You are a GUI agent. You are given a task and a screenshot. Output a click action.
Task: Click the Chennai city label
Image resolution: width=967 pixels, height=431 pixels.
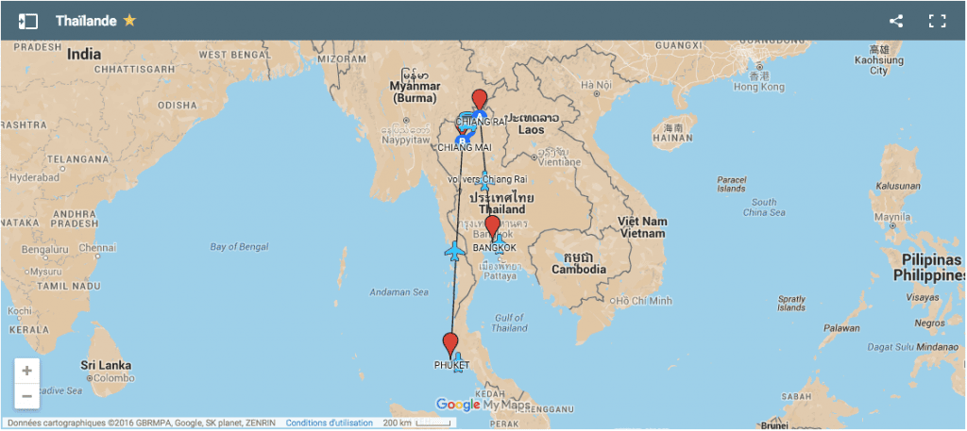[97, 247]
